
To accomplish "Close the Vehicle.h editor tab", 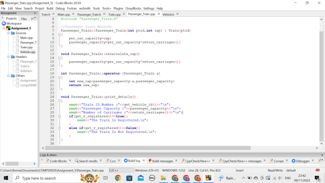I will (x=177, y=14).
